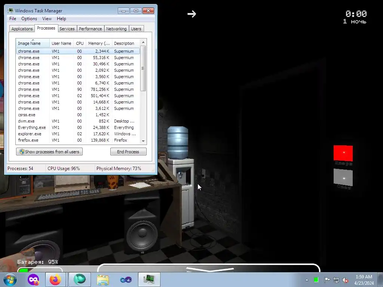Open the Options menu

[x=29, y=19]
